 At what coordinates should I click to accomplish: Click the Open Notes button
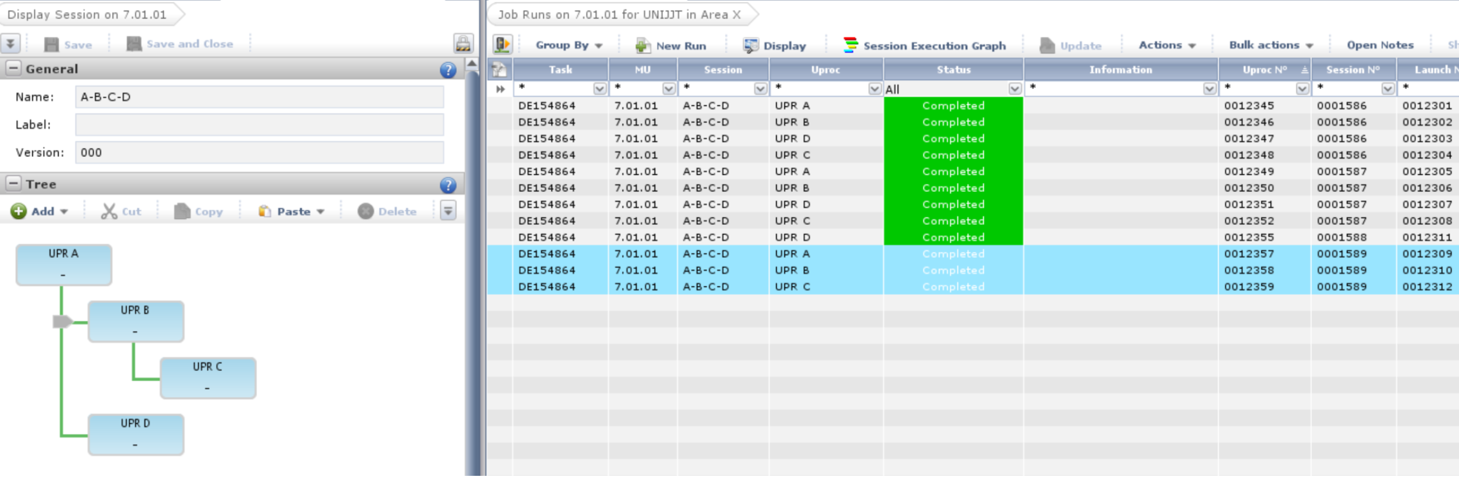(1379, 45)
